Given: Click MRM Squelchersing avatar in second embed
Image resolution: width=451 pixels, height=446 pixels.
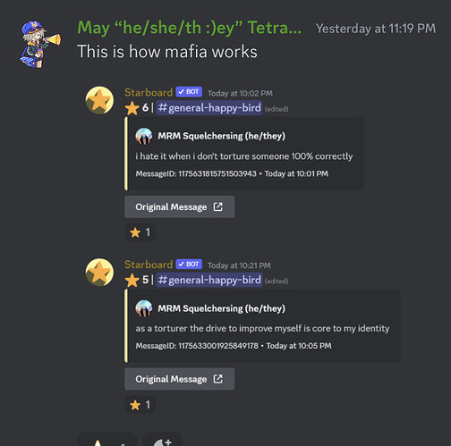Looking at the screenshot, I should [x=144, y=308].
